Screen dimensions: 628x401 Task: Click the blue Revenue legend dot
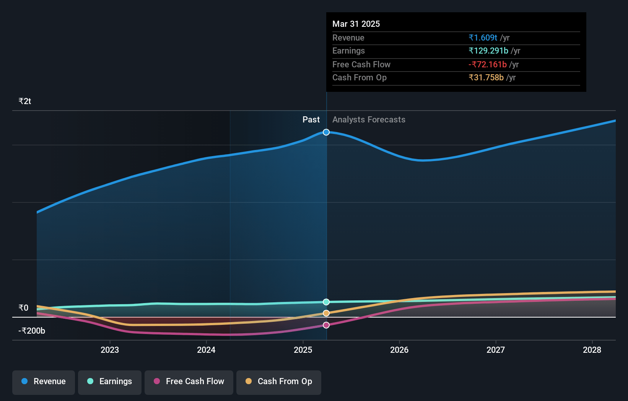point(24,381)
